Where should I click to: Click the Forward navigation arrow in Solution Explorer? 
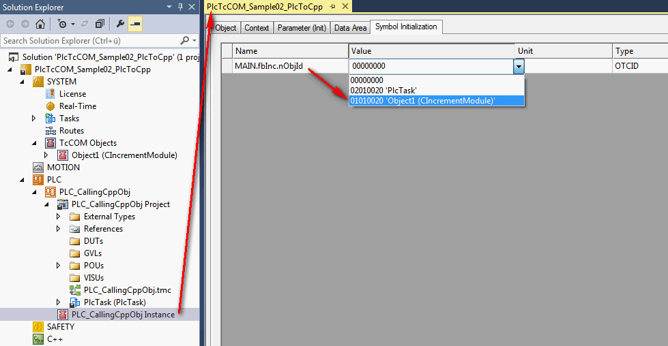coord(25,25)
